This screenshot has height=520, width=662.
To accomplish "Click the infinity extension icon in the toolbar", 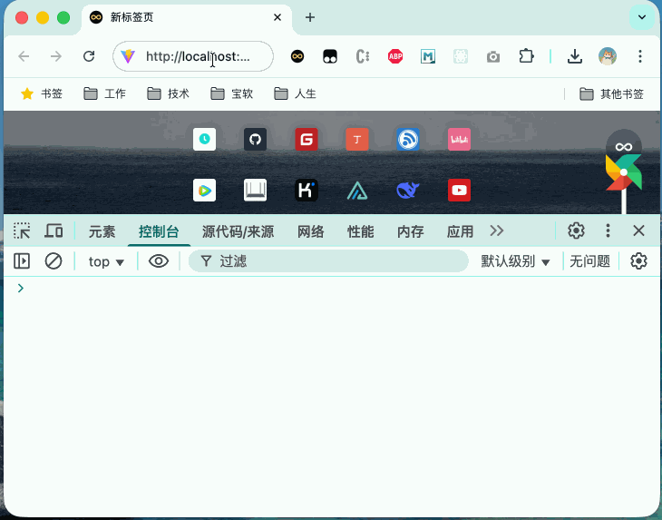I will tap(297, 56).
